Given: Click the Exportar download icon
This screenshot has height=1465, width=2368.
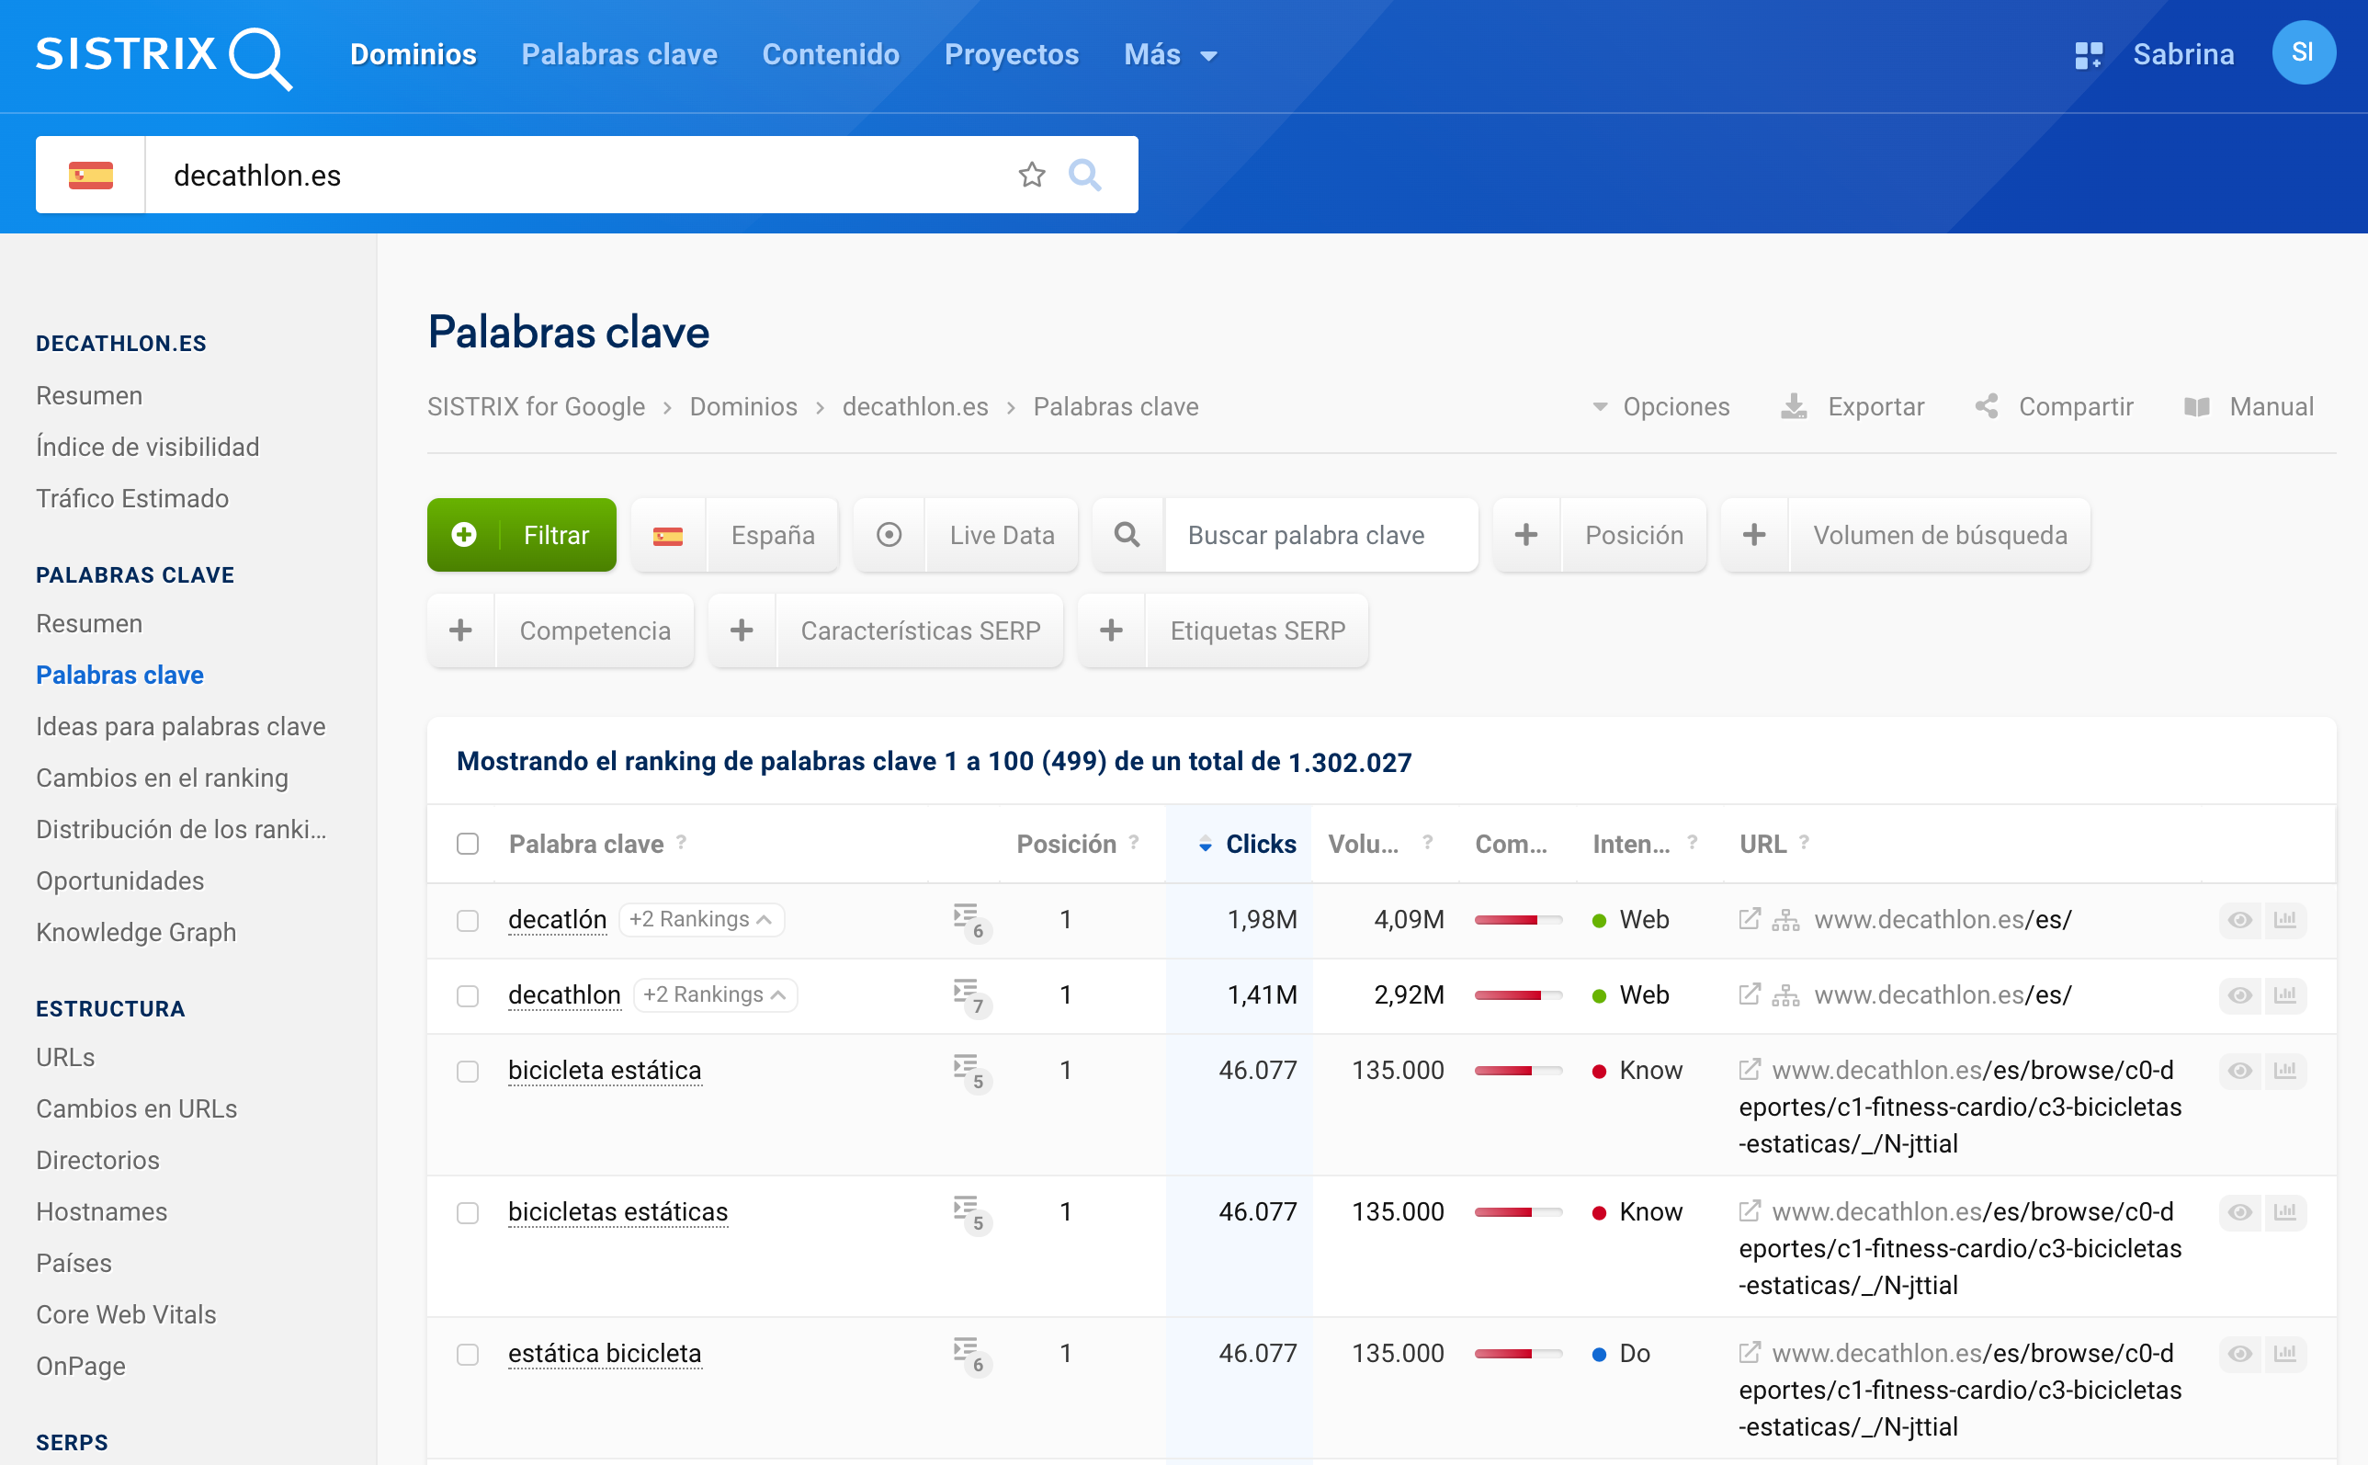Looking at the screenshot, I should [1793, 406].
